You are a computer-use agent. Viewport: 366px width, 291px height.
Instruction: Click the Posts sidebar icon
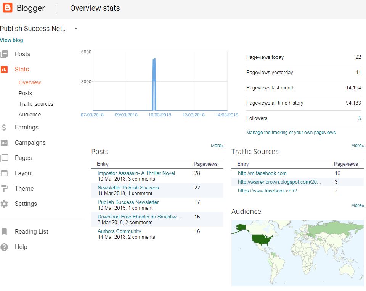click(4, 54)
